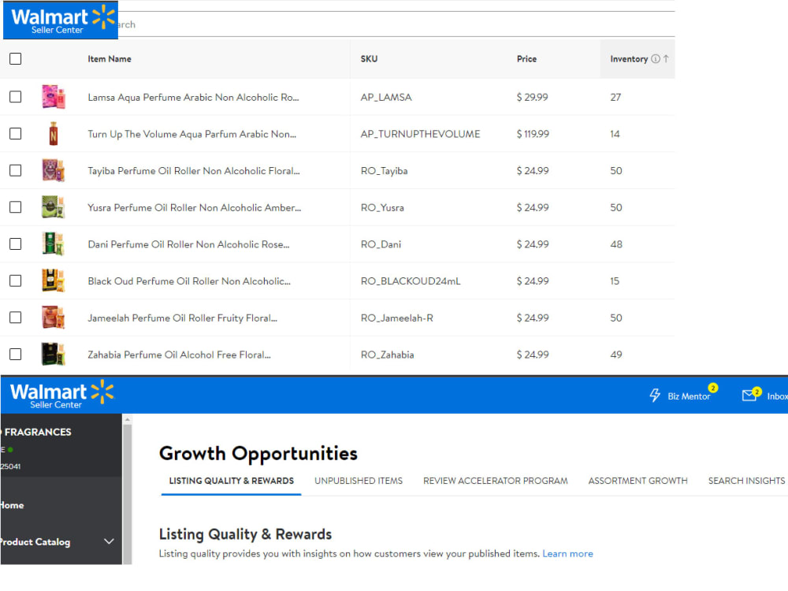Open the Zahabia Perfume Oil product thumbnail

(54, 354)
